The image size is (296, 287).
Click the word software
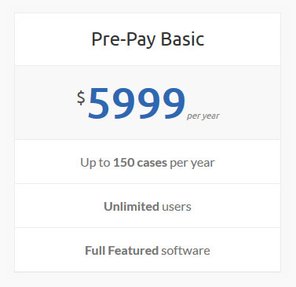coord(185,251)
